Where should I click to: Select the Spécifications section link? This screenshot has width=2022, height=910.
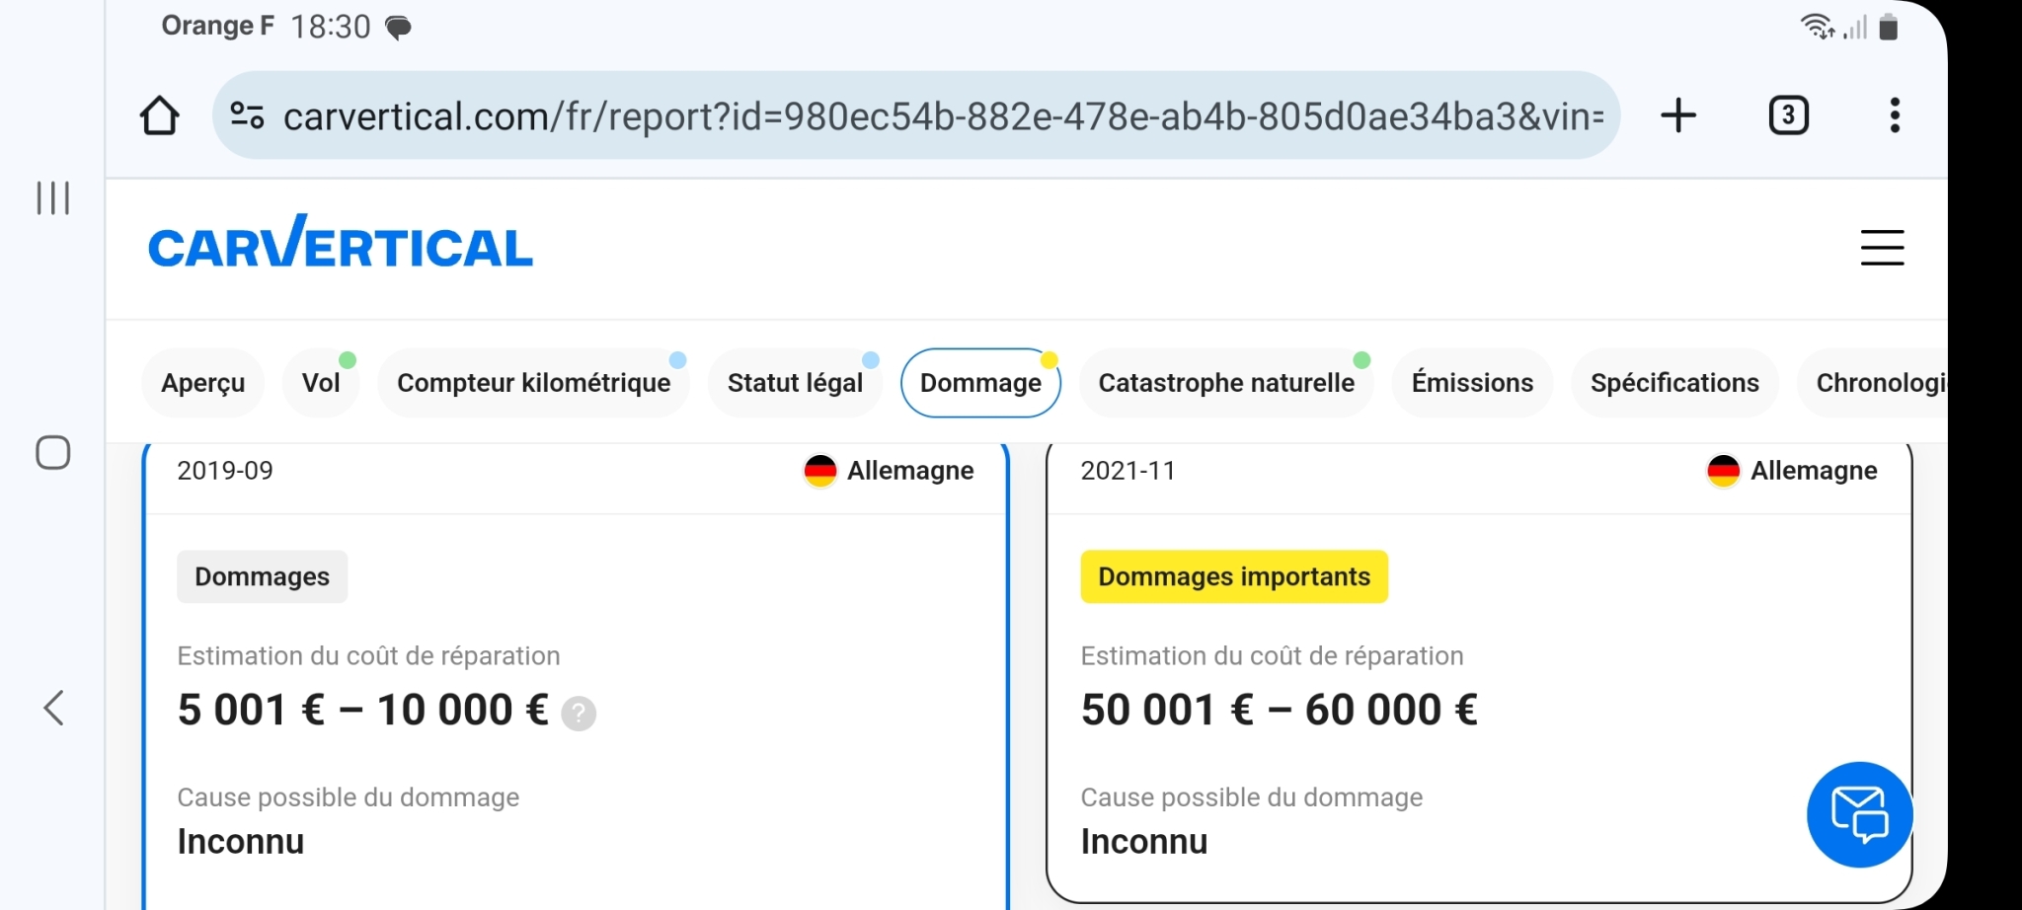pyautogui.click(x=1673, y=383)
